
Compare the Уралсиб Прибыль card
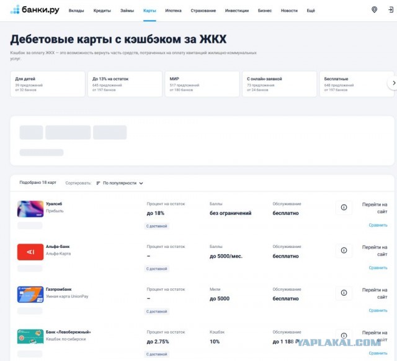[378, 225]
